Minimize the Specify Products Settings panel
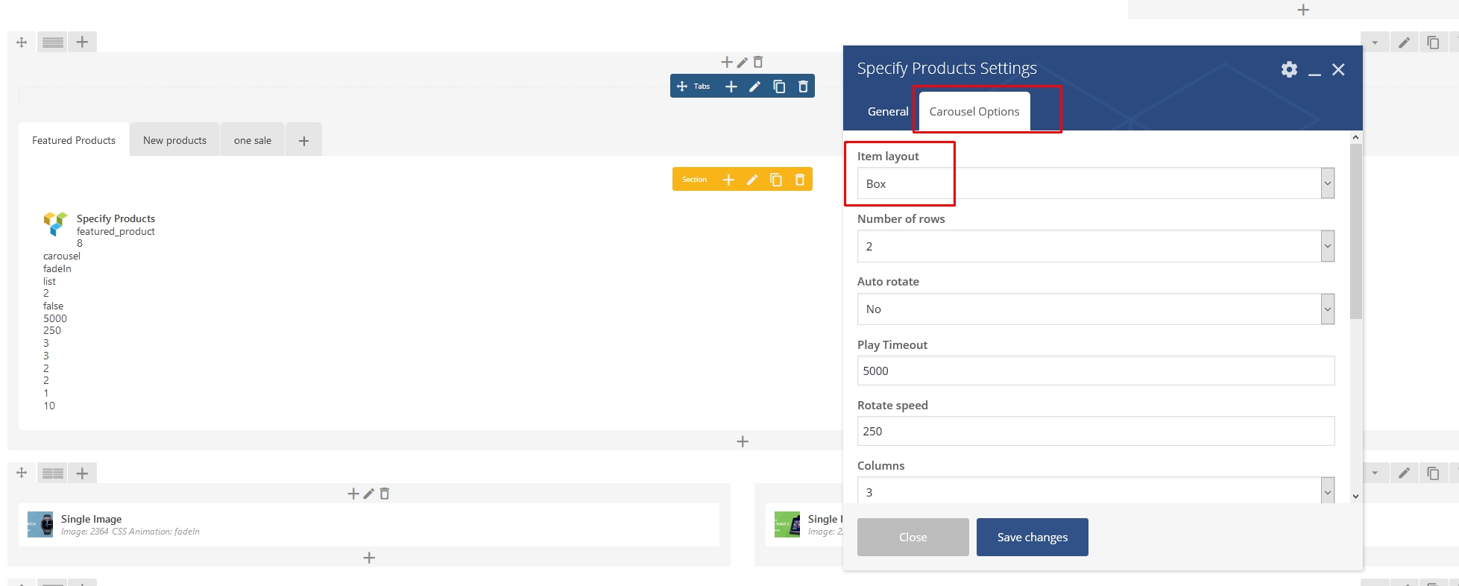The width and height of the screenshot is (1459, 586). 1314,70
